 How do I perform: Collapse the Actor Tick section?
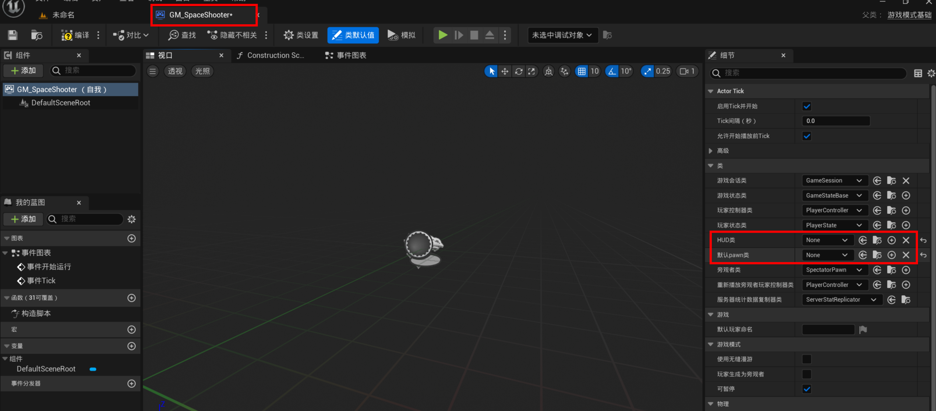711,91
